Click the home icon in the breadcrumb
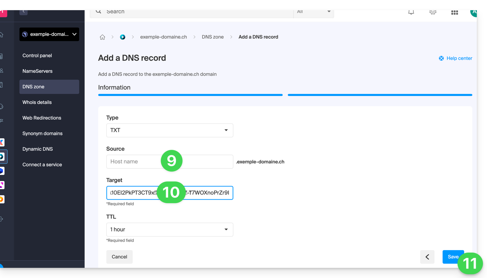This screenshot has height=278, width=487. [x=102, y=37]
